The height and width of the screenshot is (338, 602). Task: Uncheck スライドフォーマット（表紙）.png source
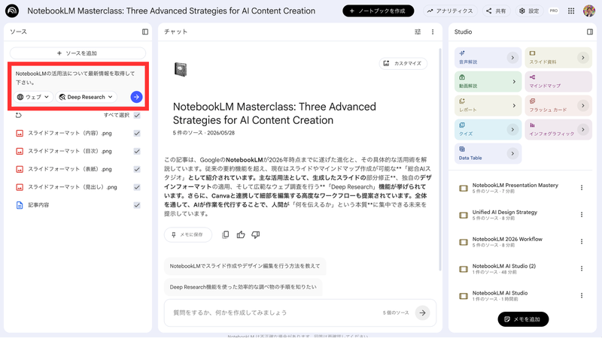tap(137, 170)
